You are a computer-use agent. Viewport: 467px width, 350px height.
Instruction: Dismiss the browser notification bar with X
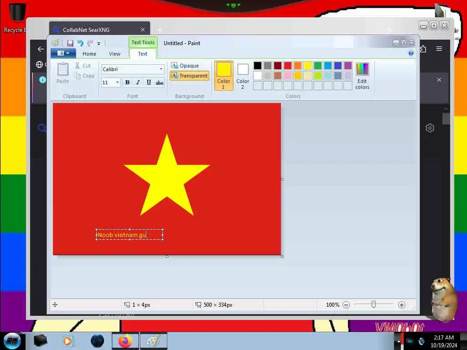(x=439, y=80)
